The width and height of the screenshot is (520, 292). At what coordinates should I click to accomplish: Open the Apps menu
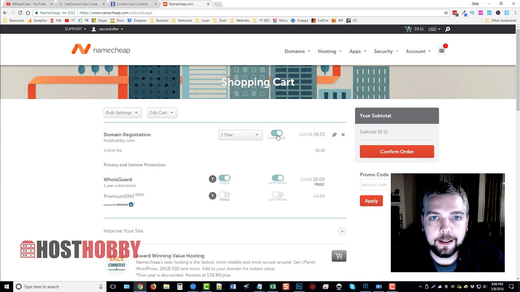tap(357, 52)
